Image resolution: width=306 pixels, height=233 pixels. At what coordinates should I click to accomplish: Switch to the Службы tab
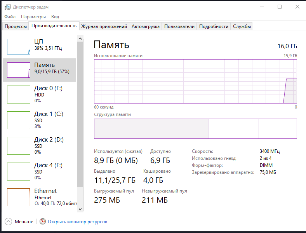click(x=242, y=26)
